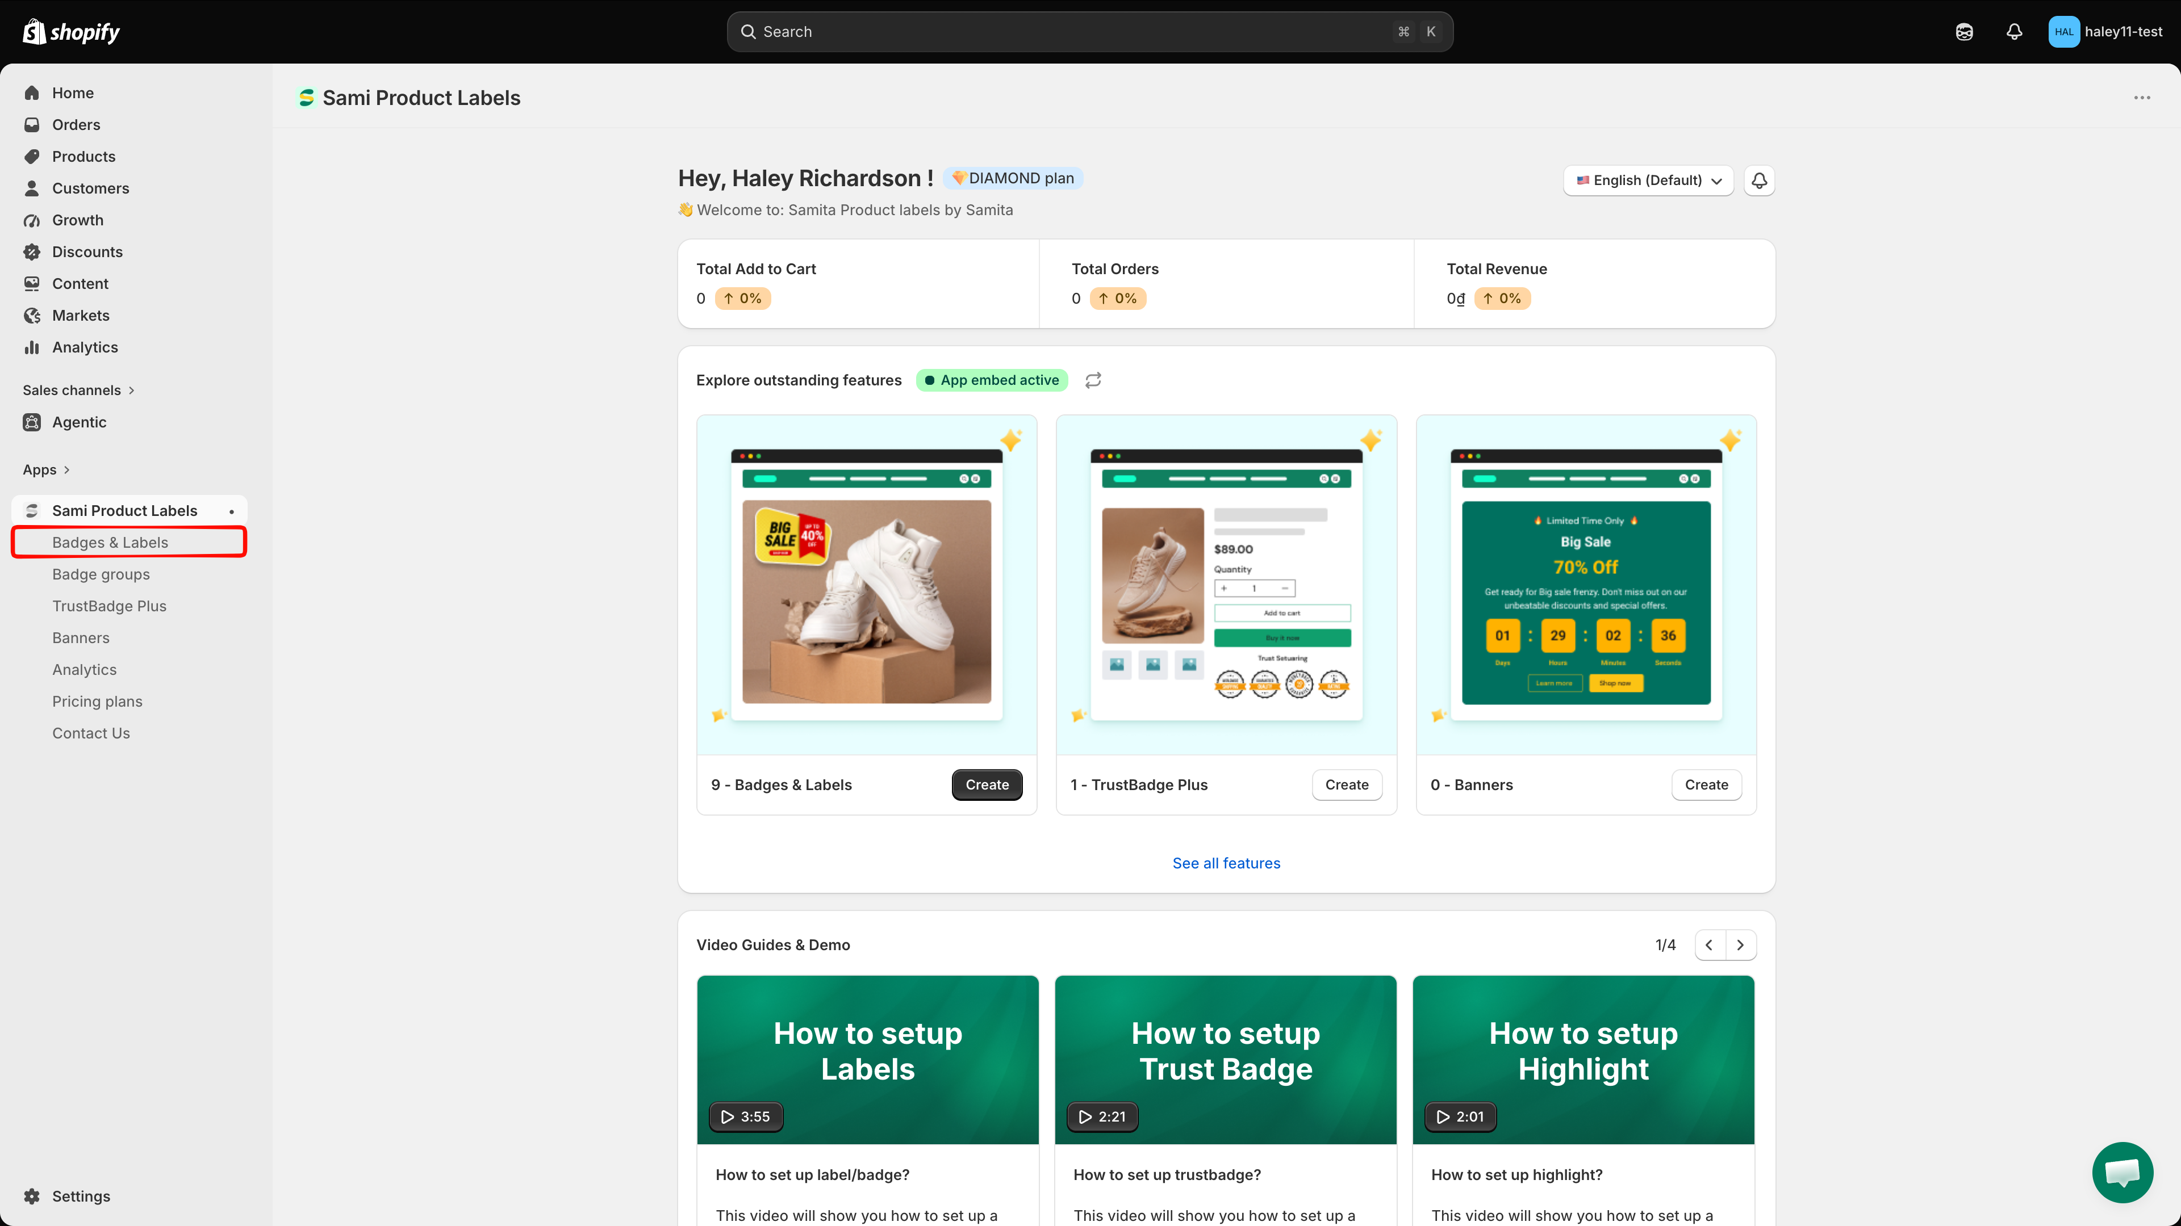Click the Discounts badge icon
This screenshot has height=1226, width=2181.
32,252
